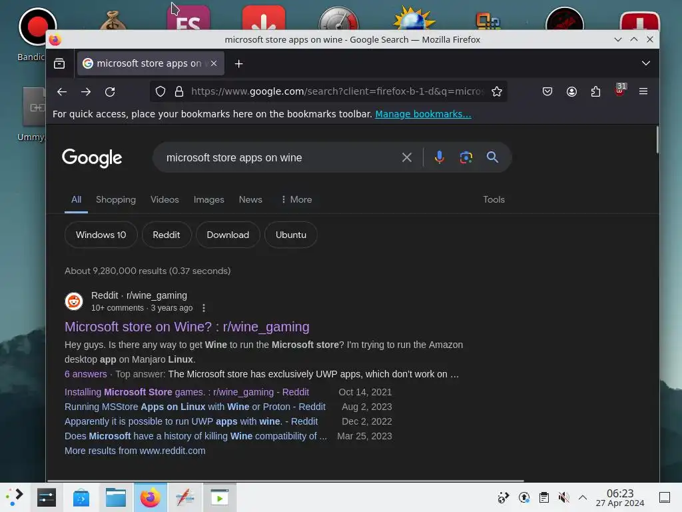The image size is (682, 512).
Task: Reload the current page
Action: (x=110, y=92)
